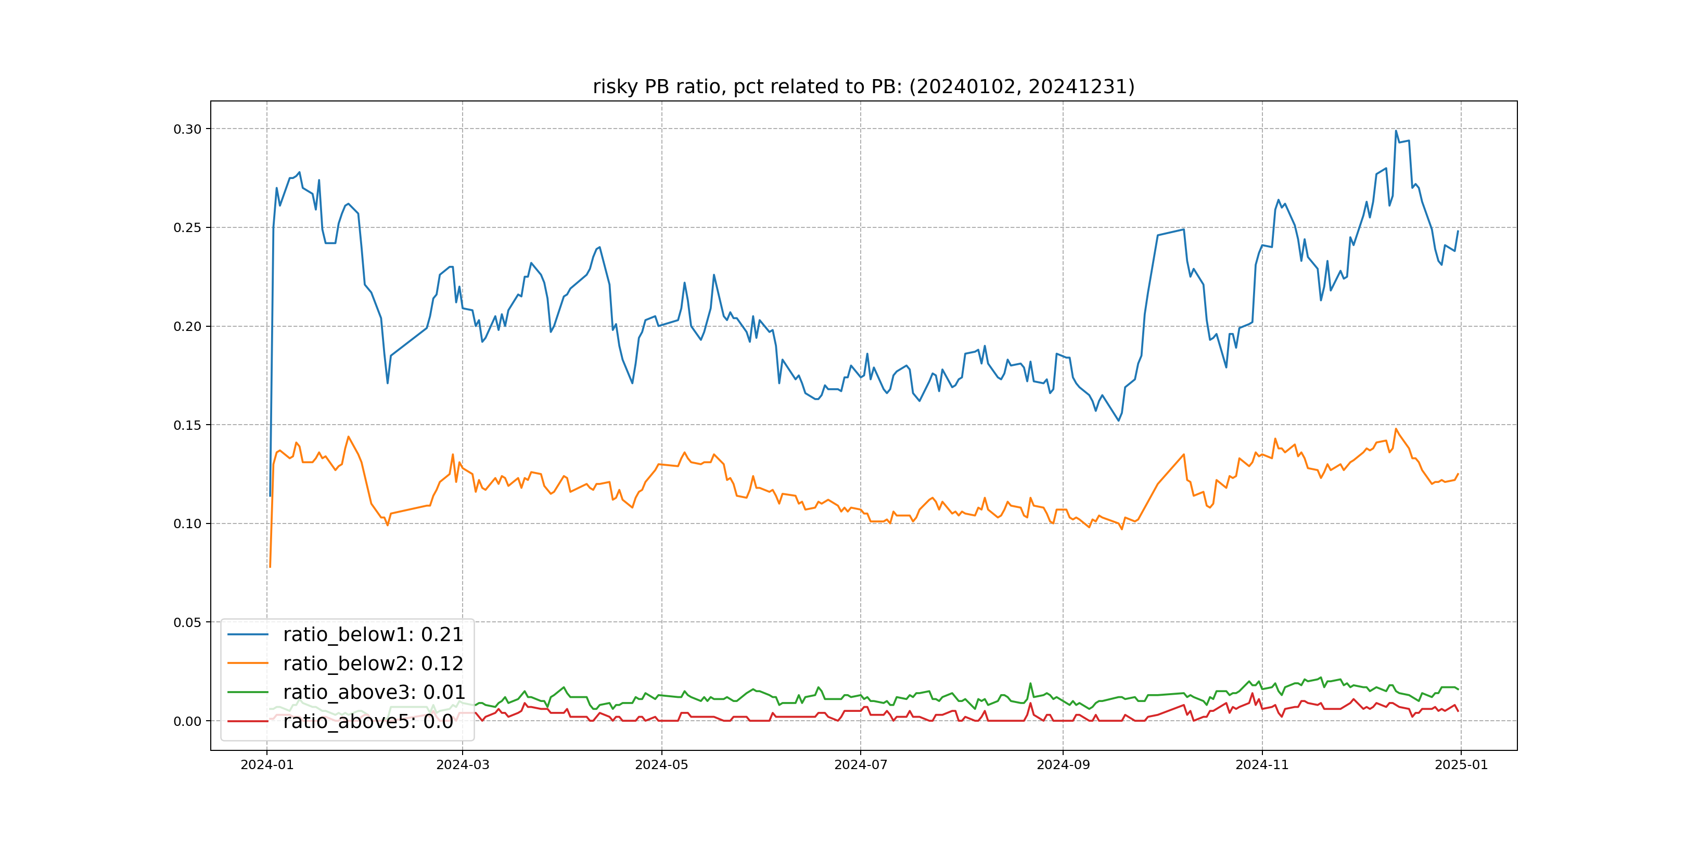Click the 0.05 y-axis tick label
This screenshot has height=843, width=1686.
pos(187,622)
